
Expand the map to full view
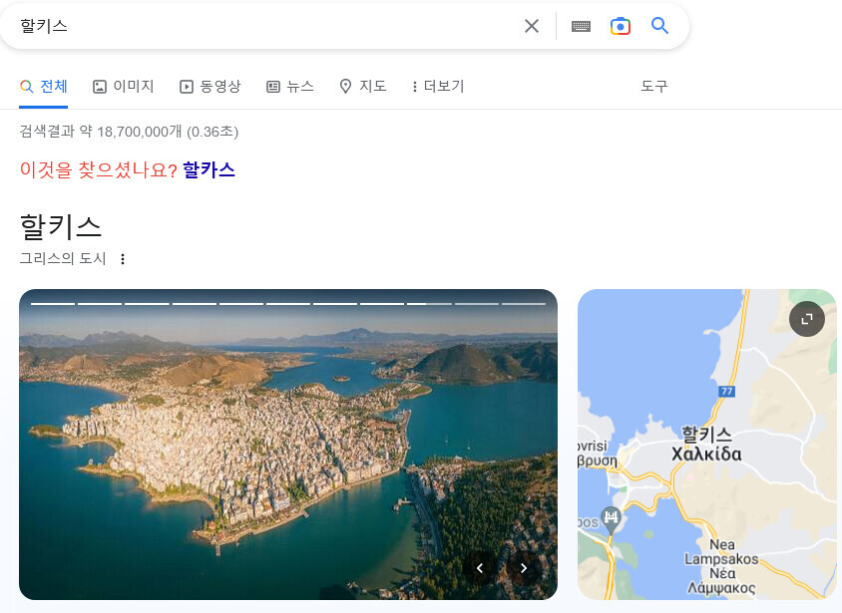tap(806, 319)
